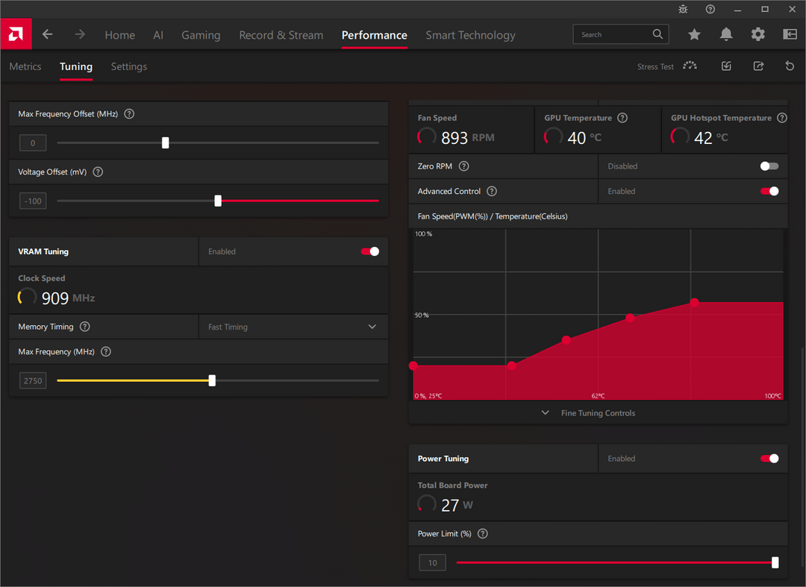The image size is (806, 587).
Task: Click the load profile icon
Action: point(726,66)
